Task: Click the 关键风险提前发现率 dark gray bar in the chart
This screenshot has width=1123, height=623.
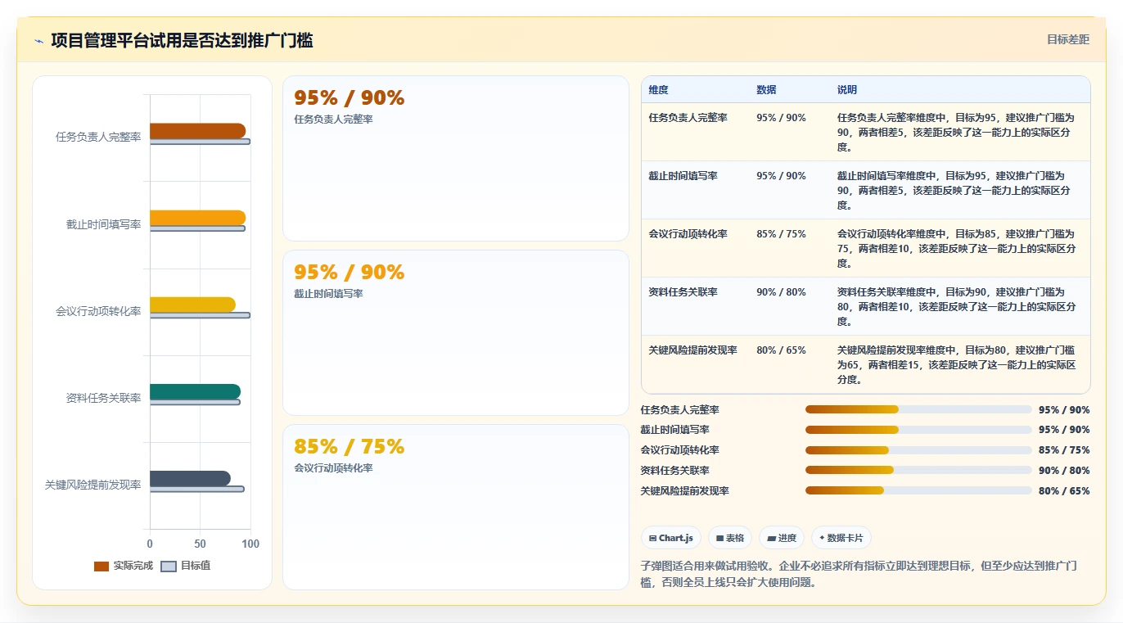Action: pos(190,479)
